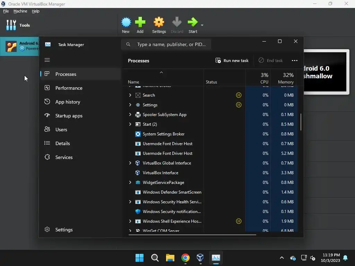Switch to the App history page
Screen dimensions: 355x266
coord(80,102)
